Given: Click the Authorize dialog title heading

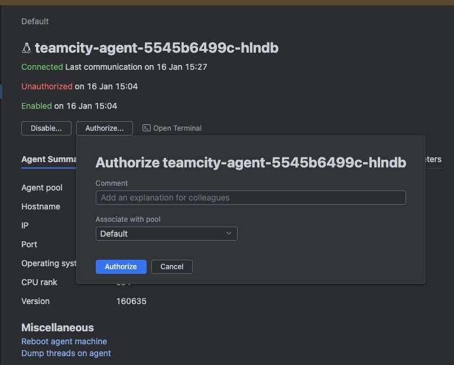Looking at the screenshot, I should [x=251, y=163].
